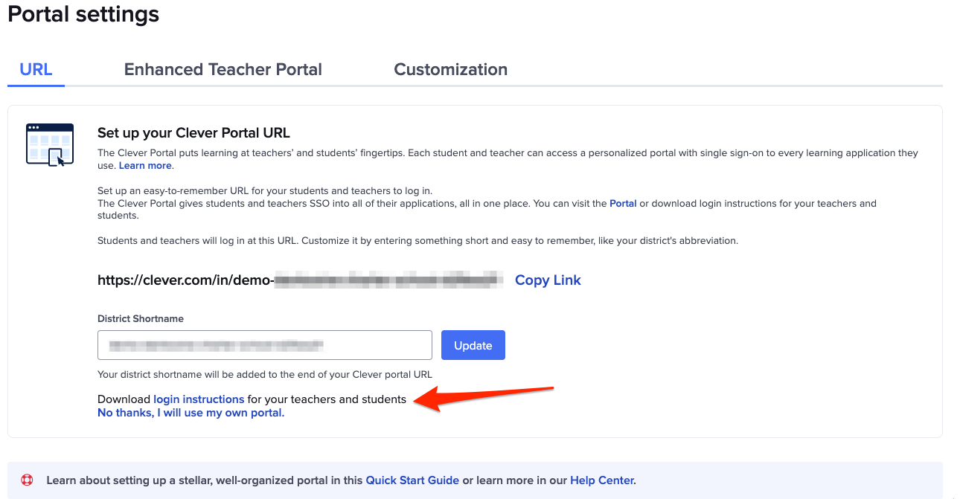Click the "Portal settings" page heading

click(x=83, y=13)
